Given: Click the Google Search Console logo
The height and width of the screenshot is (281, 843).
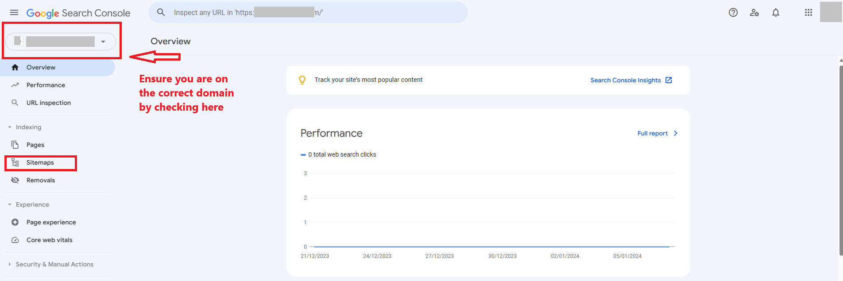Looking at the screenshot, I should pos(78,13).
